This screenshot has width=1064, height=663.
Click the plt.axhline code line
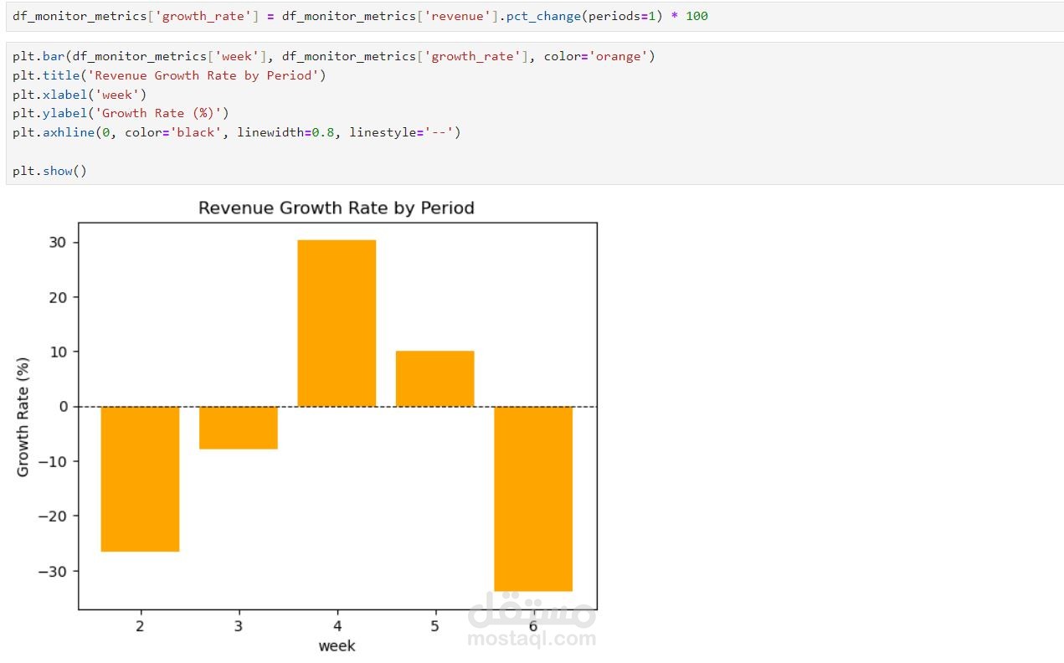pos(236,132)
